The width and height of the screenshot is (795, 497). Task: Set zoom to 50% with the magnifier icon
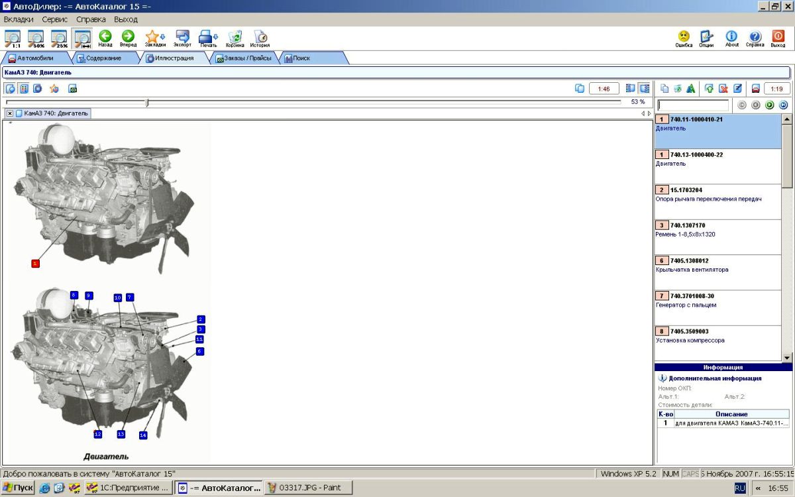click(x=36, y=38)
